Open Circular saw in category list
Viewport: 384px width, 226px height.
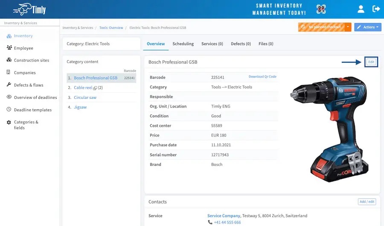pyautogui.click(x=85, y=98)
